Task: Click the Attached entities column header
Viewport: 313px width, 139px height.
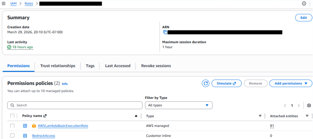Action: click(284, 116)
